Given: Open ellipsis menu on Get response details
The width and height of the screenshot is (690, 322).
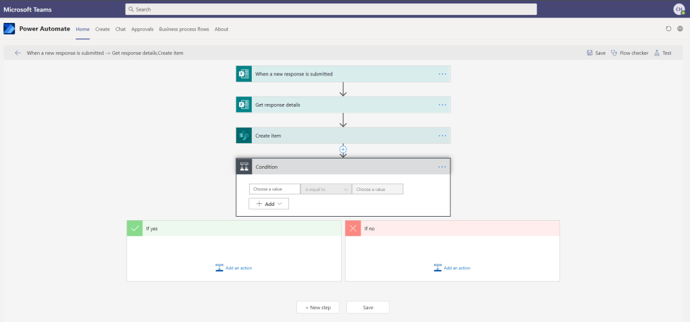Looking at the screenshot, I should [x=442, y=105].
